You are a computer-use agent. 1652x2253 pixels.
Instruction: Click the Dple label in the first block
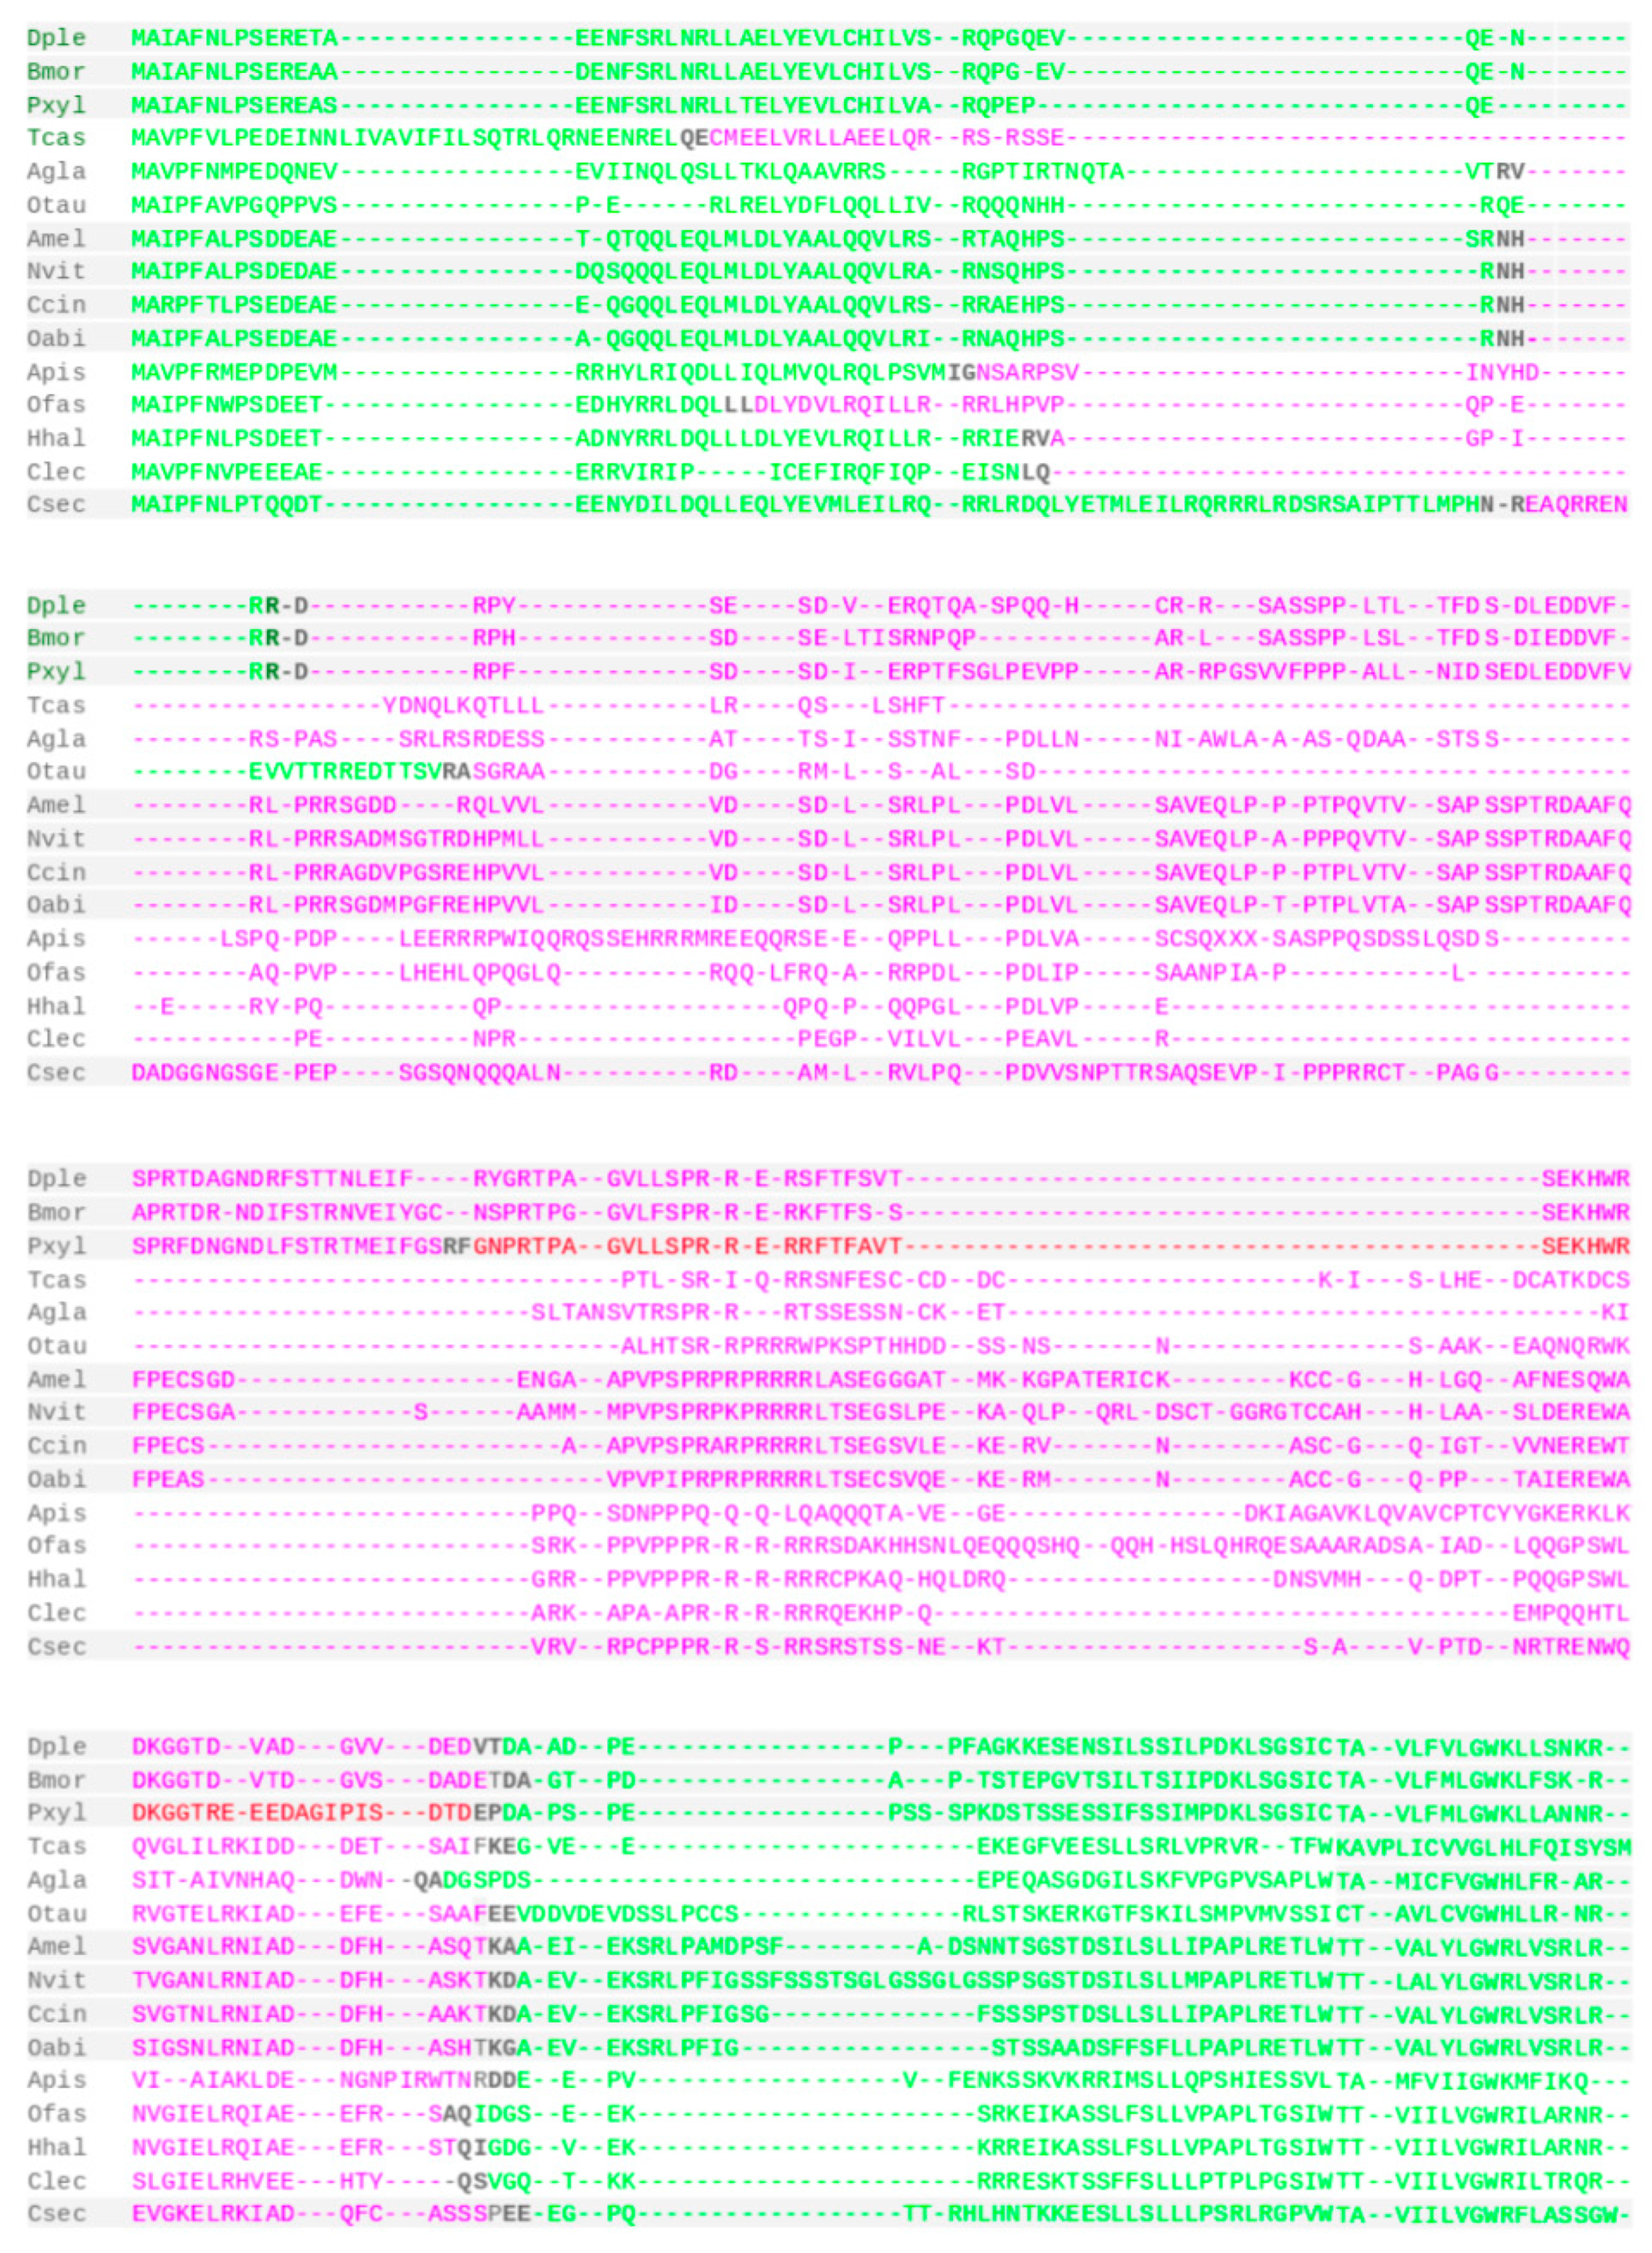pyautogui.click(x=56, y=38)
